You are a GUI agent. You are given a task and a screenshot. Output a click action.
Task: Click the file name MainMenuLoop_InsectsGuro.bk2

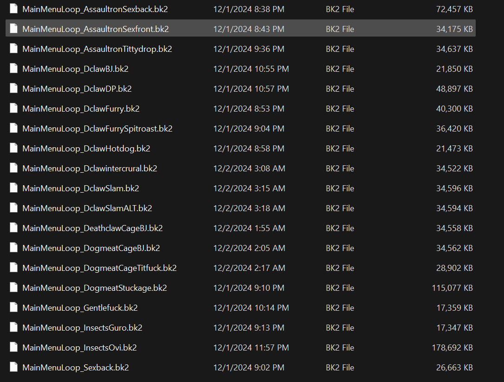(82, 328)
